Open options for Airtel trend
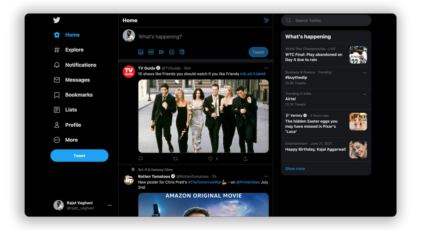The height and width of the screenshot is (230, 421). (x=364, y=94)
